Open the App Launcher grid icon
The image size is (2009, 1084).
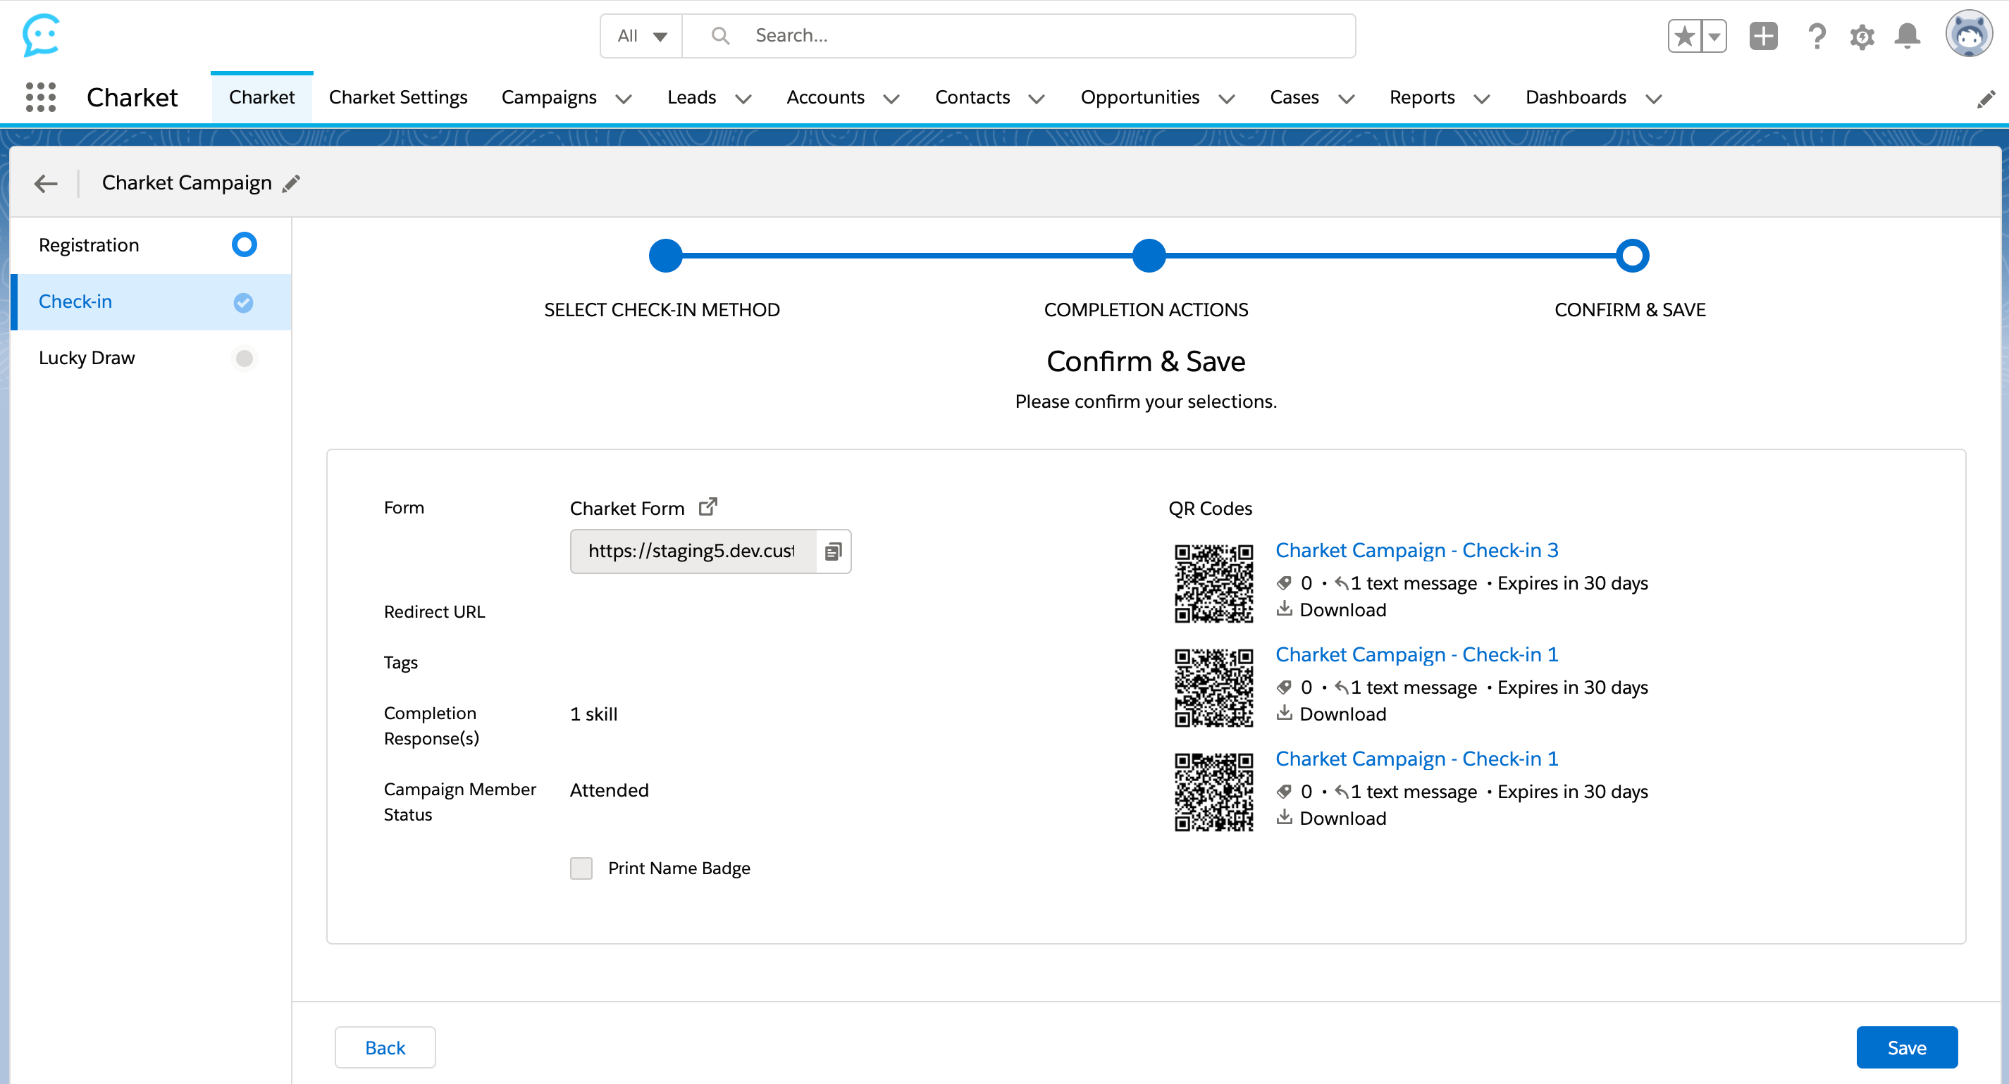[x=41, y=97]
